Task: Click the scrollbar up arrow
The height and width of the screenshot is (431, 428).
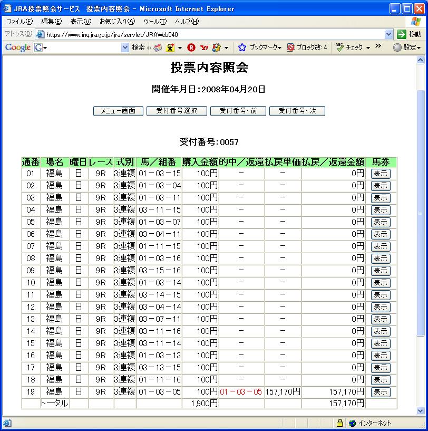Action: point(420,60)
